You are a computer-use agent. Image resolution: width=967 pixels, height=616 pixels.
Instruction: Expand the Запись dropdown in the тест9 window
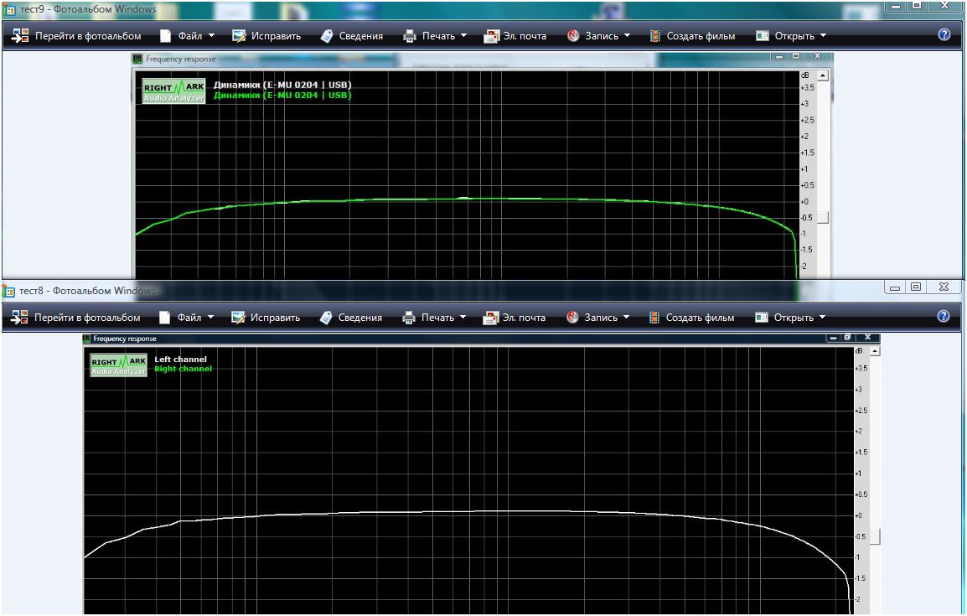tap(598, 36)
